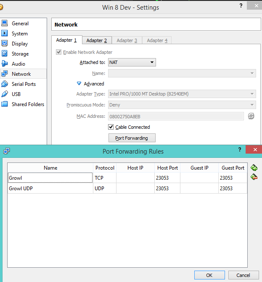The height and width of the screenshot is (282, 262).
Task: Open the Adapter Type dropdown
Action: tap(182, 94)
